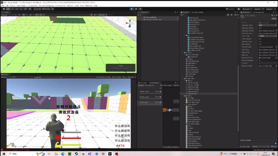Click the Hierarchy add plus button

(139, 15)
